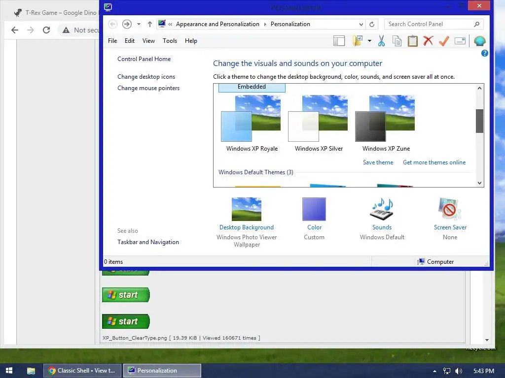Click the theme list scroll up arrow
This screenshot has height=378, width=505.
[x=479, y=88]
